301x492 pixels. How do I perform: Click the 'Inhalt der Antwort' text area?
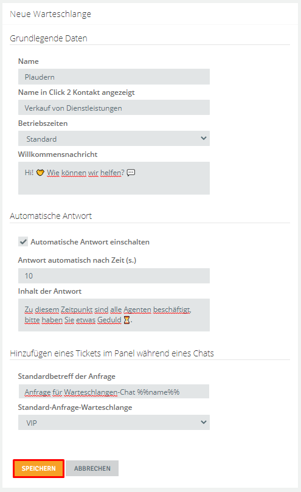click(x=114, y=315)
